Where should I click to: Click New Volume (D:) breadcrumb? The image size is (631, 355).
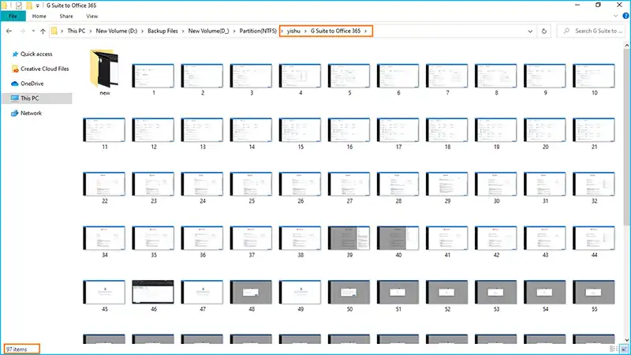[116, 31]
